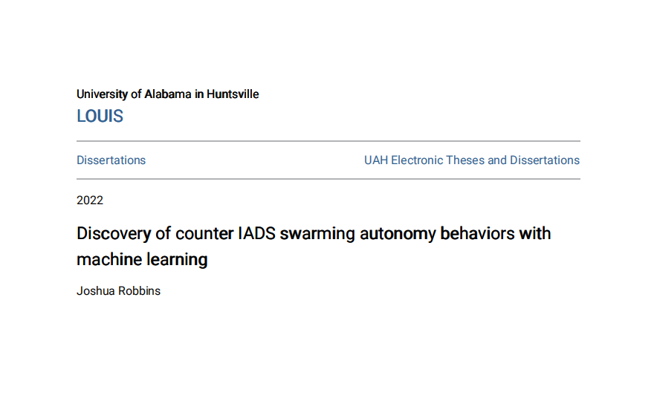Click the horizontal rule above Dissertations

(x=328, y=141)
